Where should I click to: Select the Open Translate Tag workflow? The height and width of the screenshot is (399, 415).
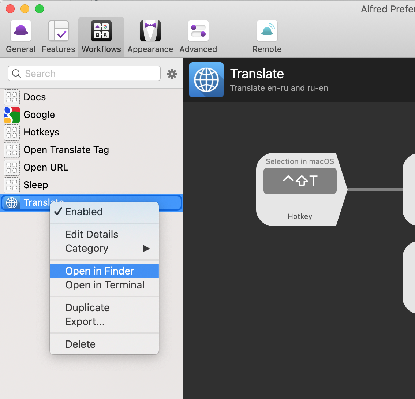[91, 150]
